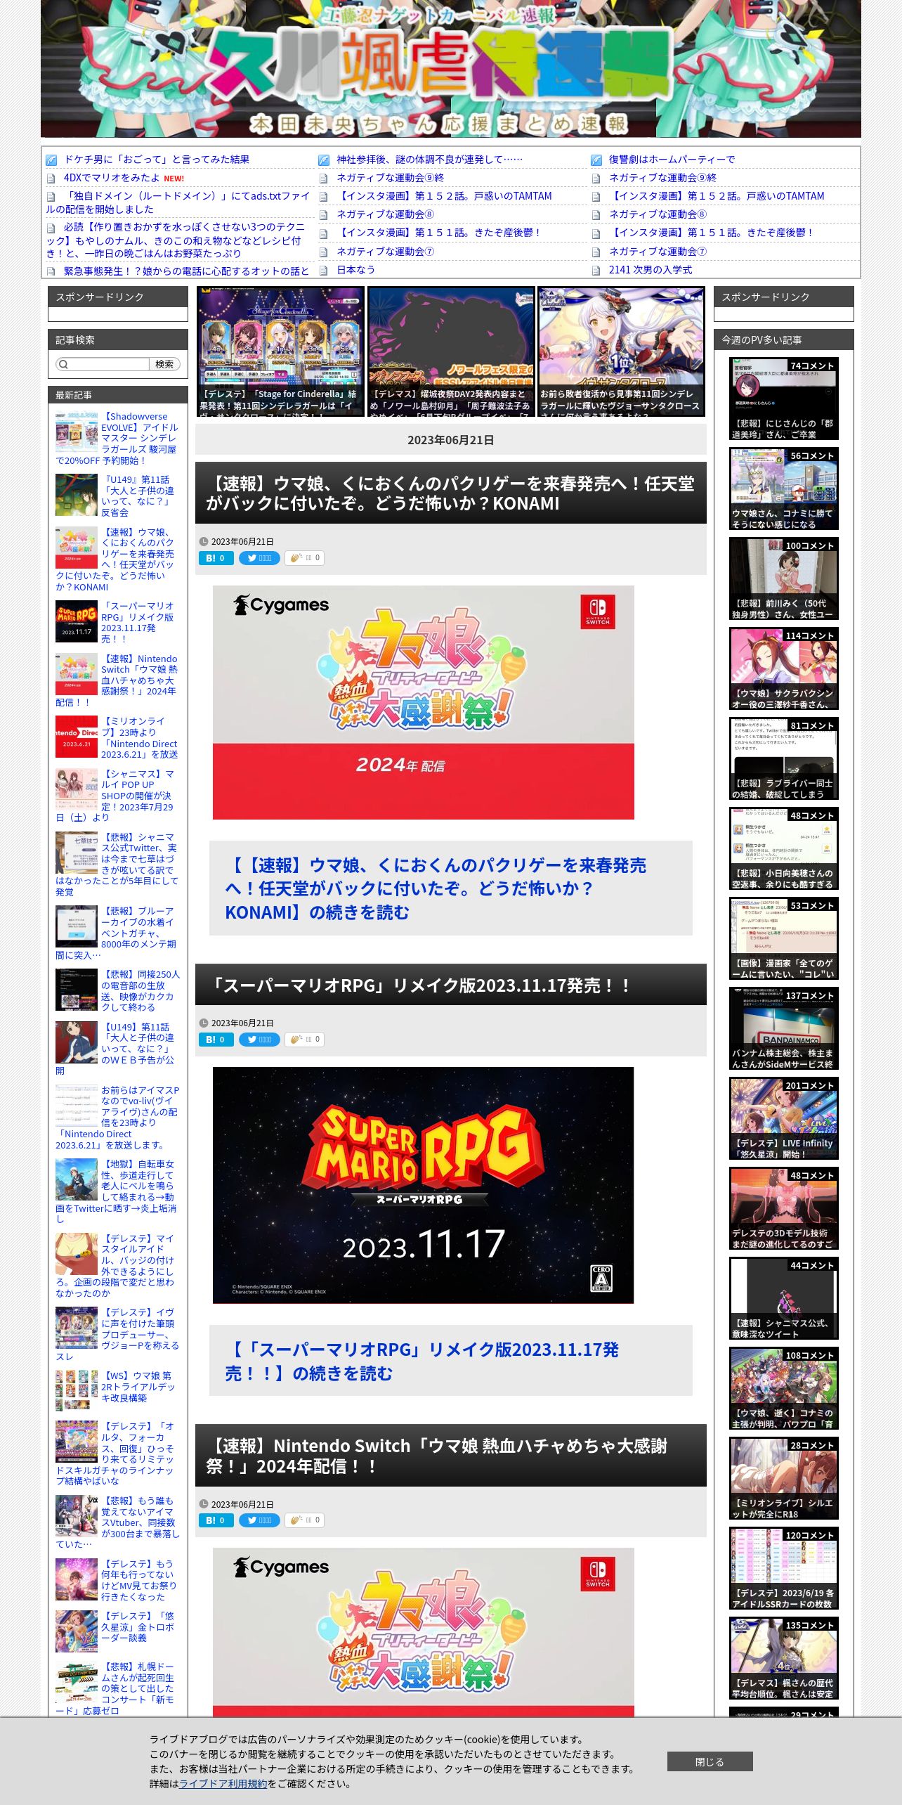
Task: Open the site header banner 久川颯虐待速報
Action: tap(450, 68)
